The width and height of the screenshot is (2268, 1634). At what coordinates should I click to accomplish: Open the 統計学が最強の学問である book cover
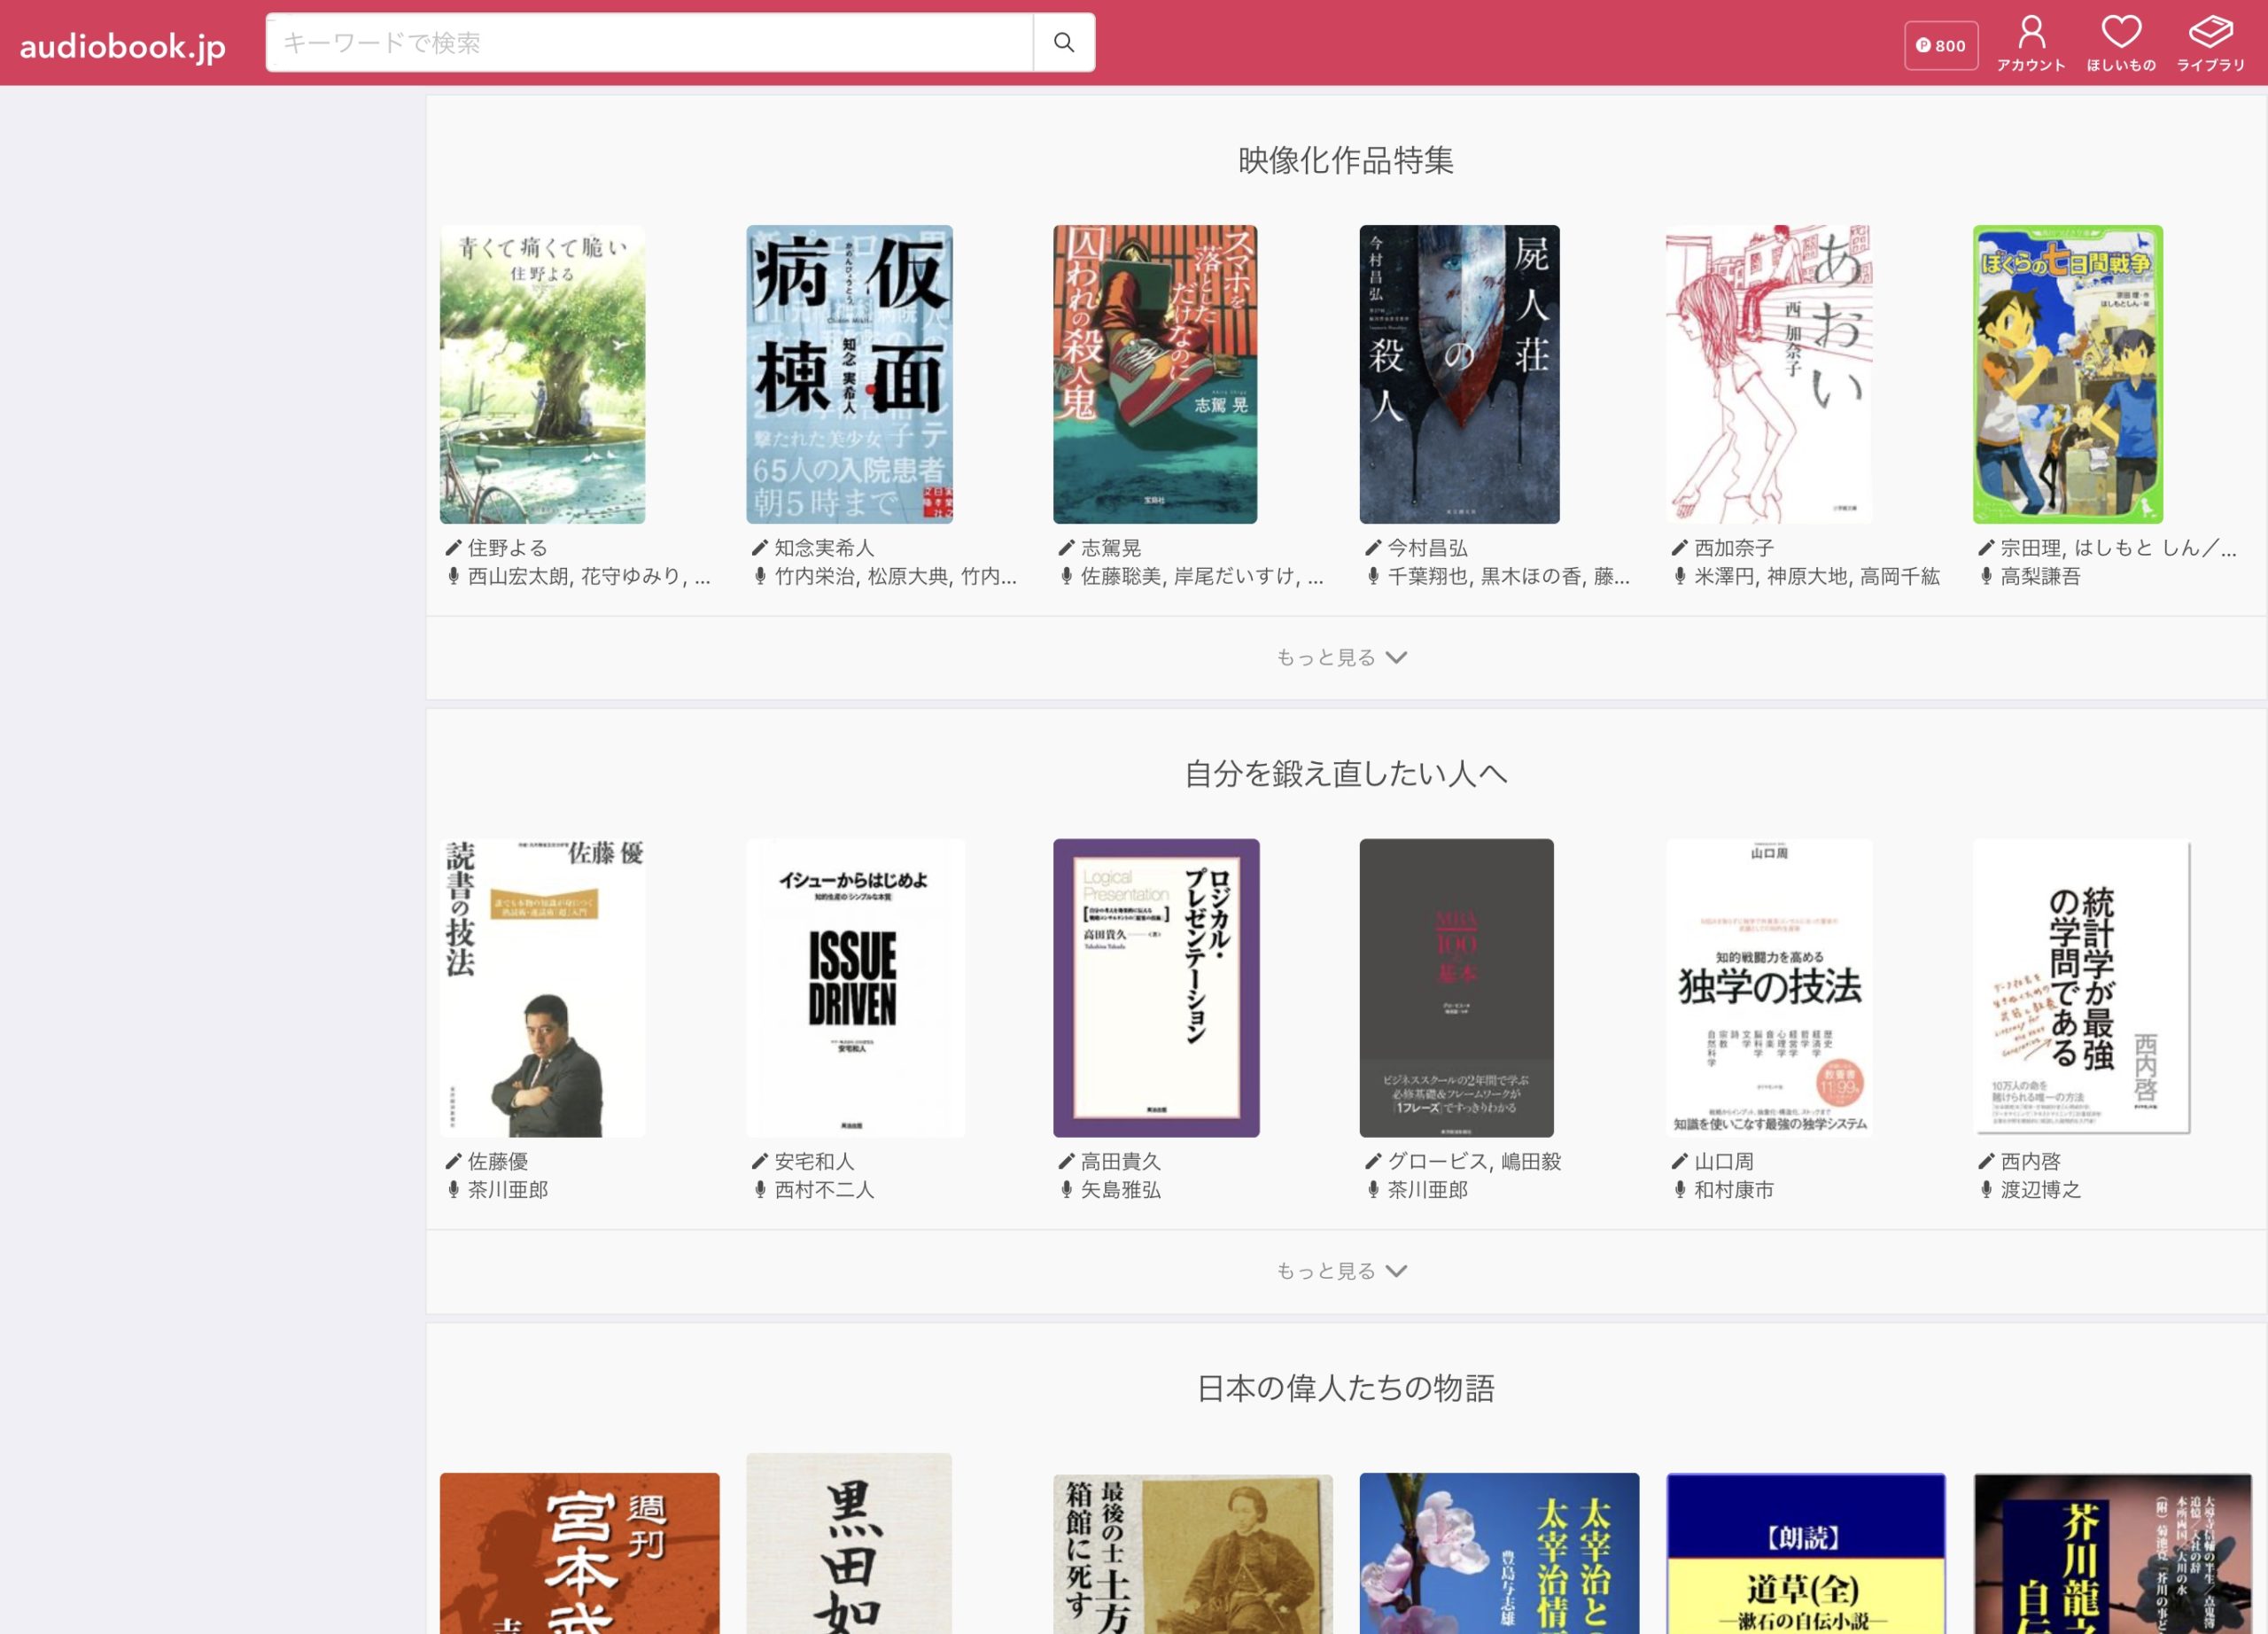pos(2082,988)
